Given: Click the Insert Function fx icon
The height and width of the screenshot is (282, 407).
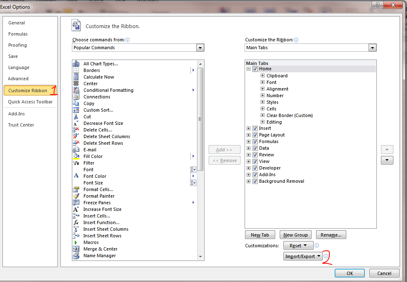Looking at the screenshot, I should tap(76, 222).
